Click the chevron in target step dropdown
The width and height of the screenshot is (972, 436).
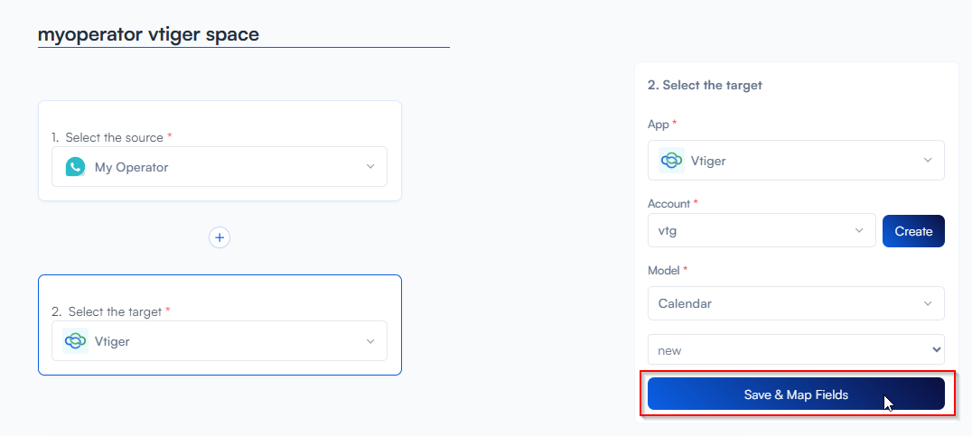[370, 341]
